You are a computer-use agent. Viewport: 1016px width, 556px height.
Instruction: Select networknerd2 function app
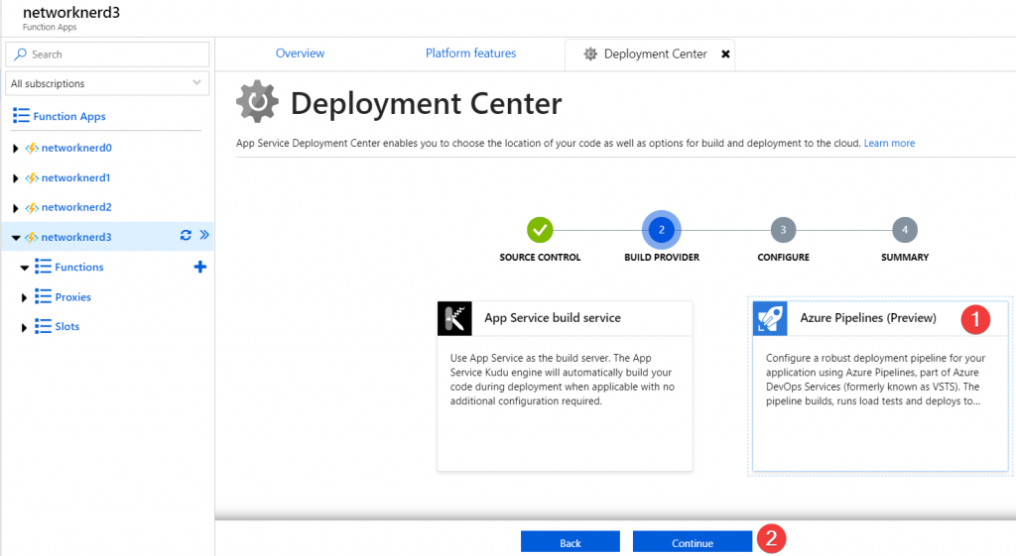(76, 207)
